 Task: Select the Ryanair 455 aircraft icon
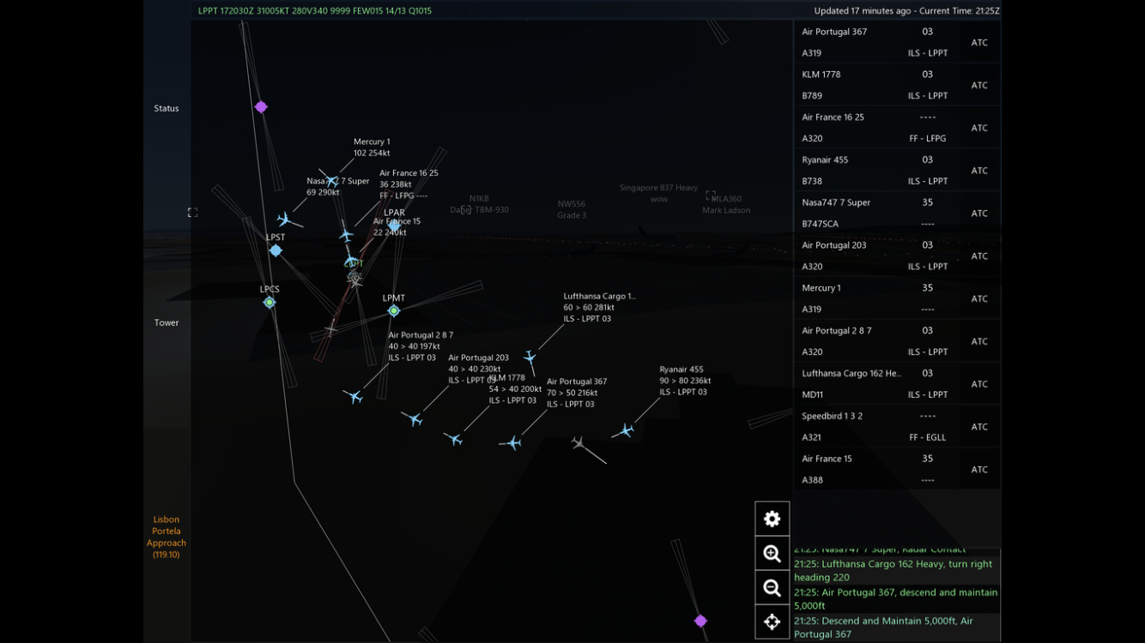pos(626,430)
